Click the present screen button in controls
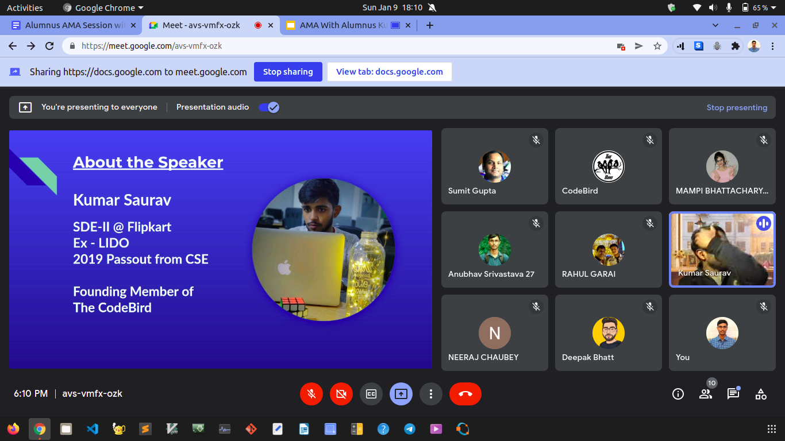Viewport: 785px width, 441px height. (x=401, y=394)
